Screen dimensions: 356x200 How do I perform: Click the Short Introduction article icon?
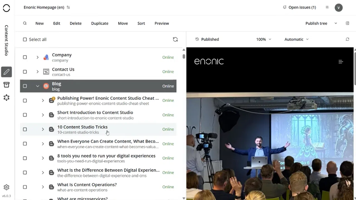(51, 115)
